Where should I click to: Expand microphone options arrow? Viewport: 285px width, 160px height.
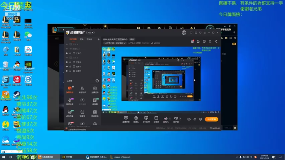click(170, 119)
